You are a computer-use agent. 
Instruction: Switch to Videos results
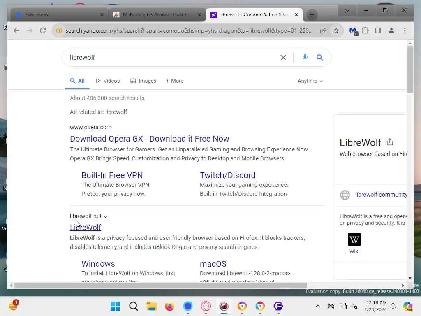pyautogui.click(x=108, y=81)
